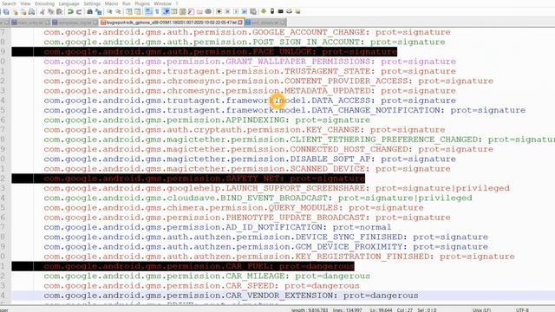
Task: Click the highlighted FACE_UNLOCK permission line
Action: (204, 52)
